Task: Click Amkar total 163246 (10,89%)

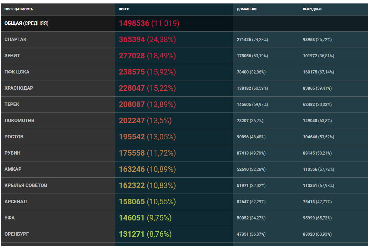Action: coord(147,169)
